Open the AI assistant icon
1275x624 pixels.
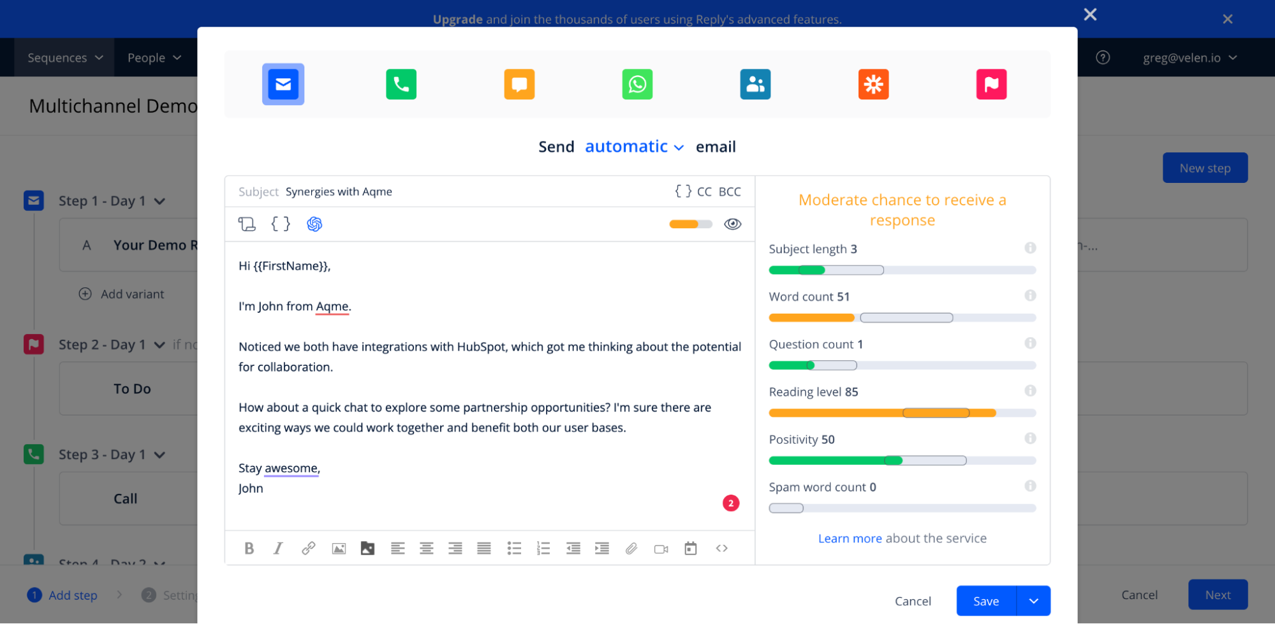(x=314, y=224)
